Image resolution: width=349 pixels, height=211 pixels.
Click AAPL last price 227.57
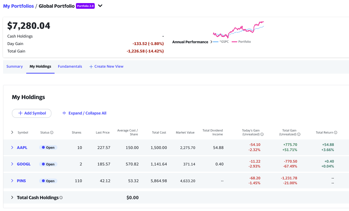click(104, 147)
